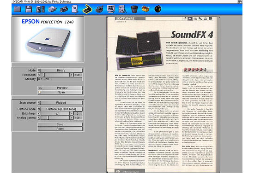Click the printer icon in the toolbar

tap(52, 9)
